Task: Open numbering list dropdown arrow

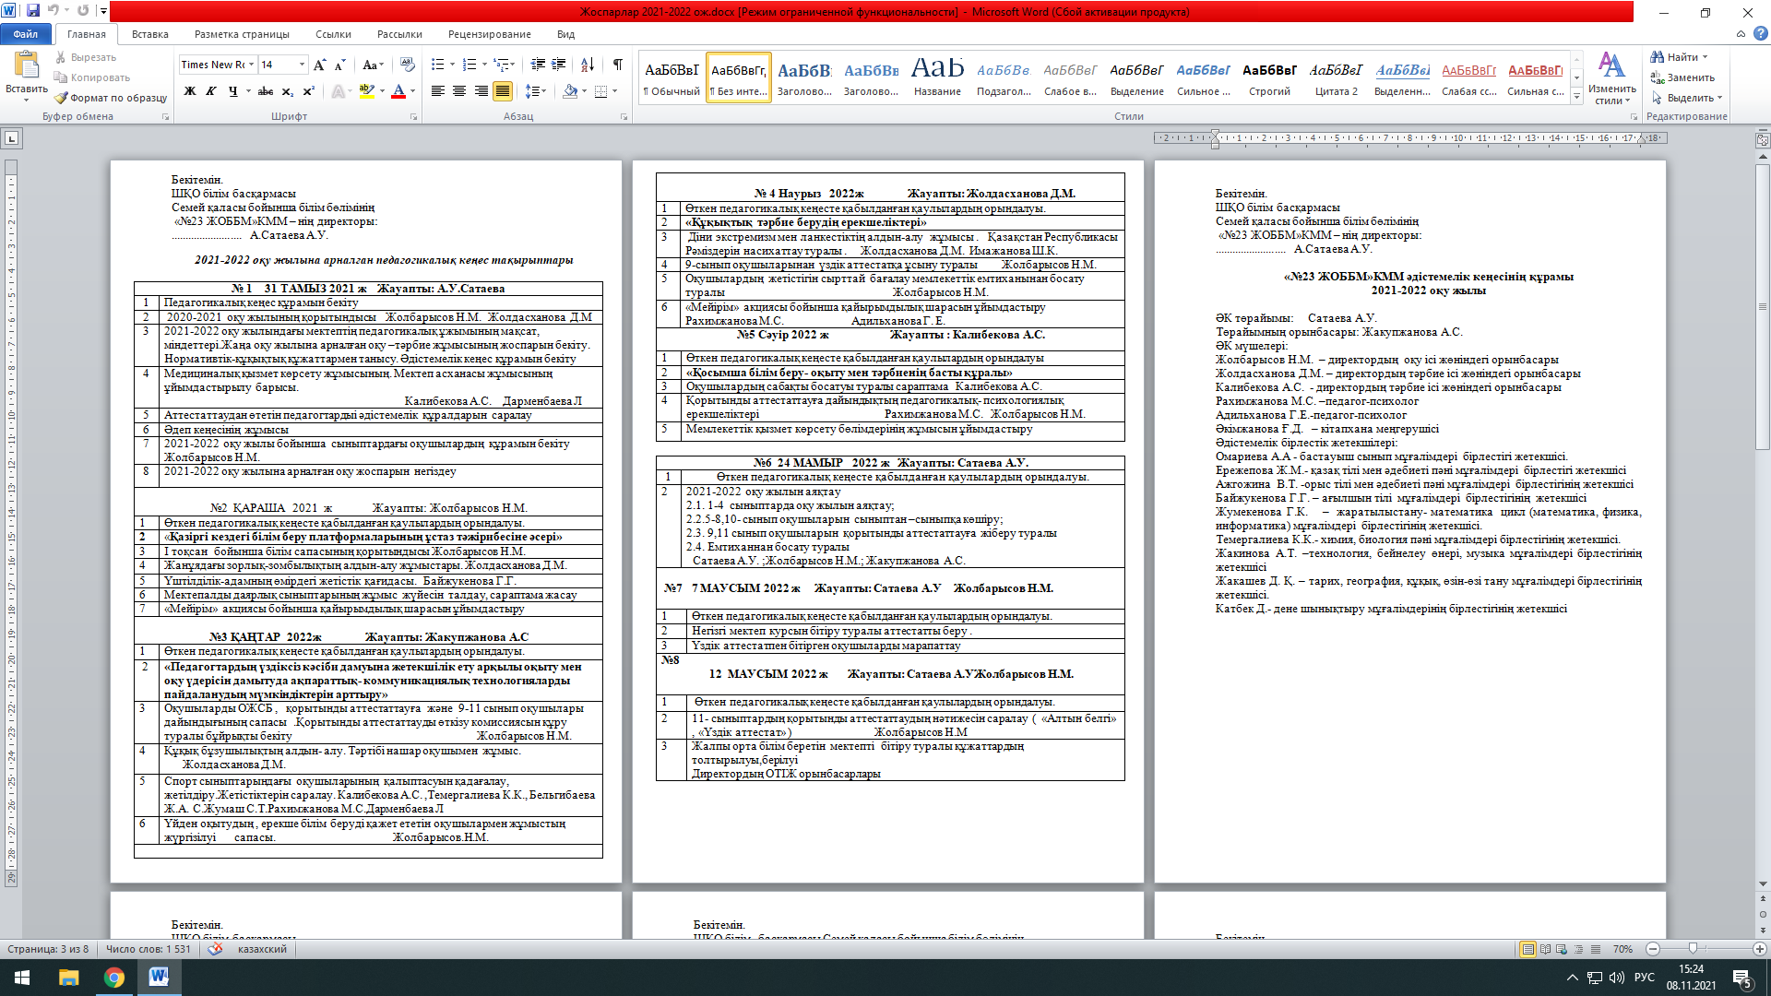Action: pyautogui.click(x=484, y=65)
